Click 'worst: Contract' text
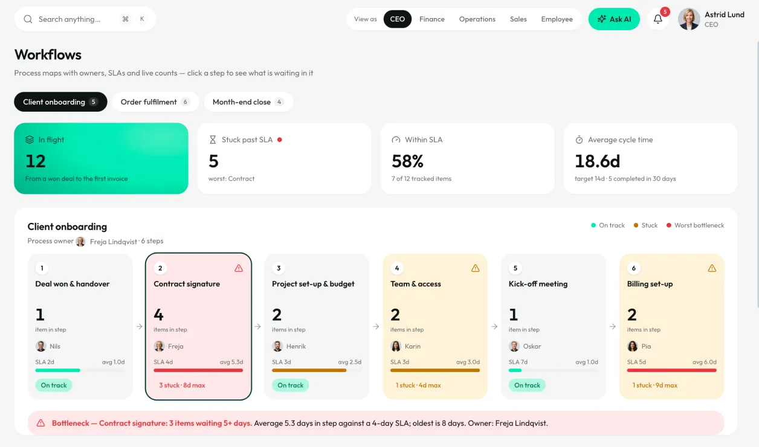This screenshot has height=447, width=759. pos(231,179)
